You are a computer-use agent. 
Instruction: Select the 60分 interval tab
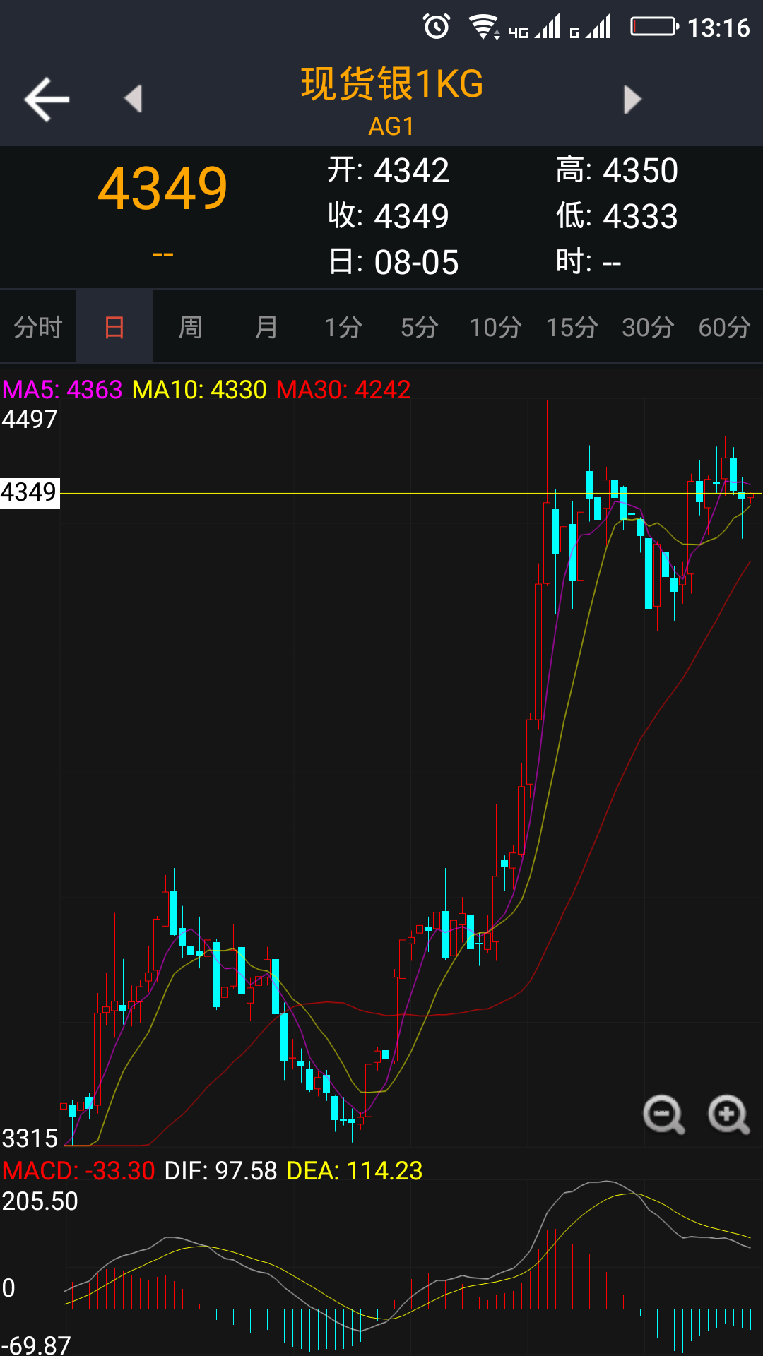724,327
